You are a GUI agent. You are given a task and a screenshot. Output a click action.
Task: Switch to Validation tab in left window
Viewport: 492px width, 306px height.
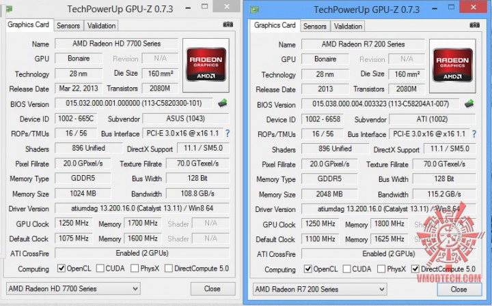tap(101, 26)
